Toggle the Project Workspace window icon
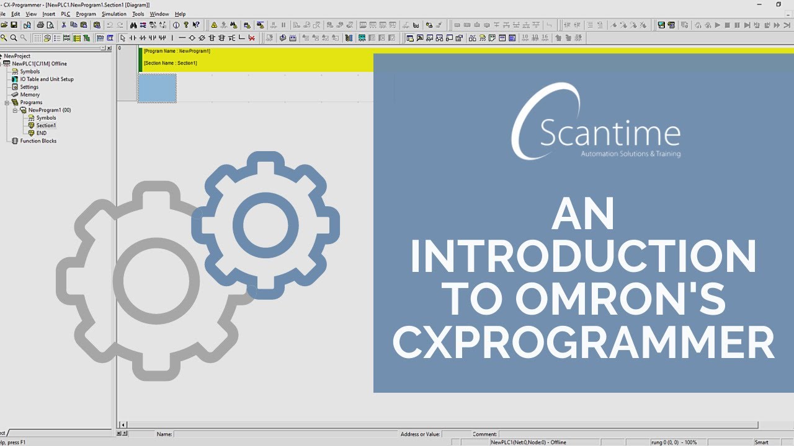The width and height of the screenshot is (794, 446). [x=409, y=38]
